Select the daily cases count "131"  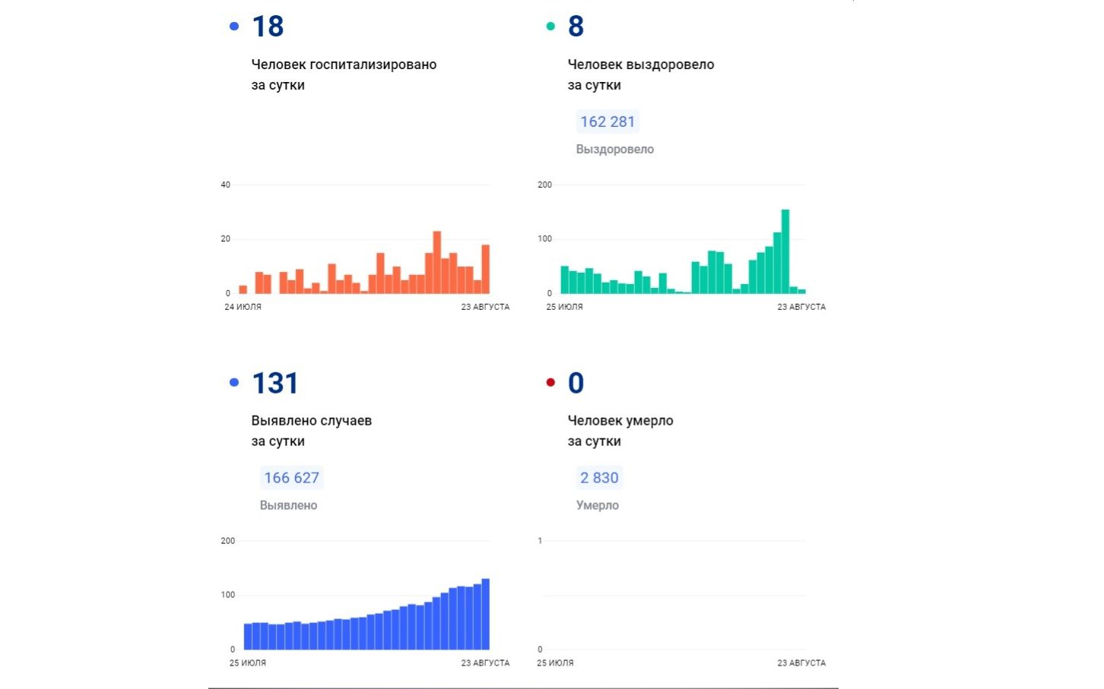tap(275, 383)
